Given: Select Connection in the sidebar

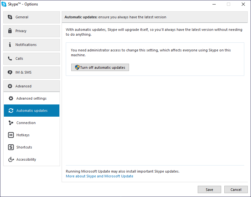Looking at the screenshot, I should [x=31, y=123].
